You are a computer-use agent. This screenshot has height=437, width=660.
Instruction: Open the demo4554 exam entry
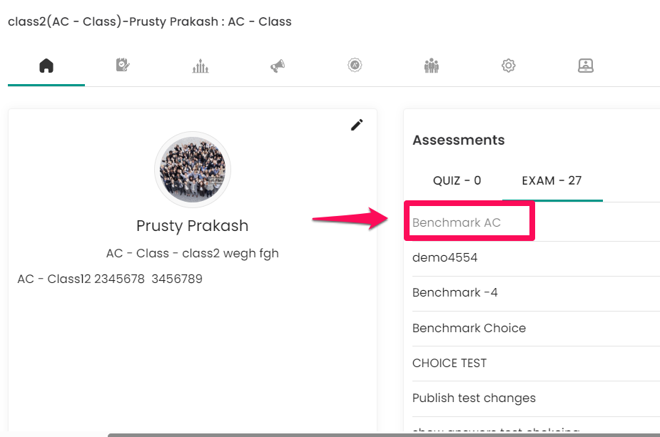coord(445,257)
